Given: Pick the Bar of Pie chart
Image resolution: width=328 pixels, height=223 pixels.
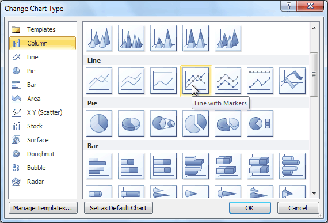Looking at the screenshot, I should coord(260,123).
